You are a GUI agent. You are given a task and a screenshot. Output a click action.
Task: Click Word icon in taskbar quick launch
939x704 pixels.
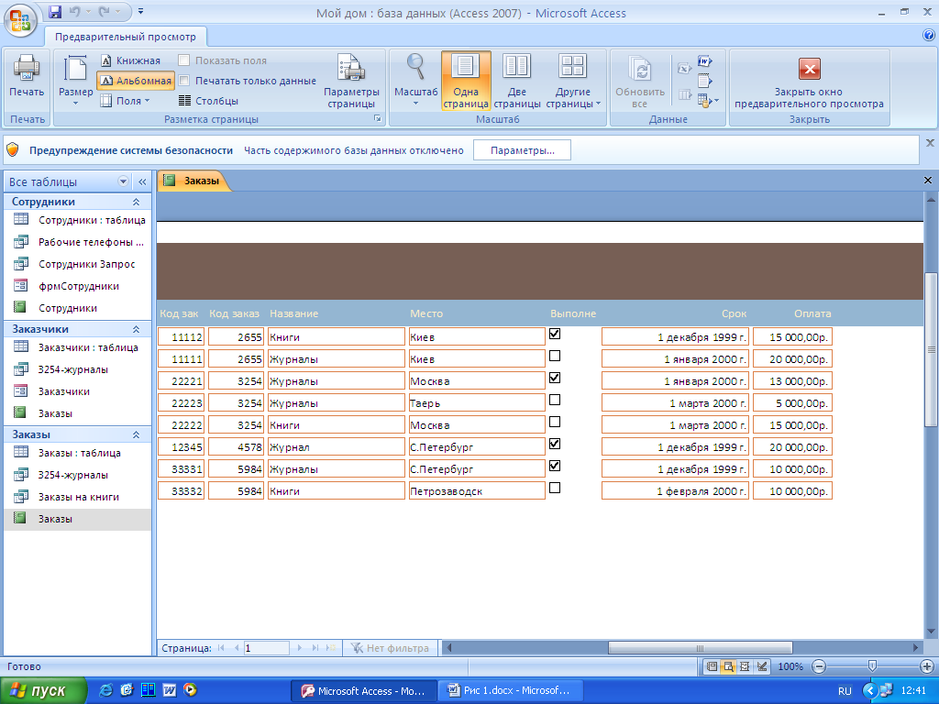coord(170,690)
